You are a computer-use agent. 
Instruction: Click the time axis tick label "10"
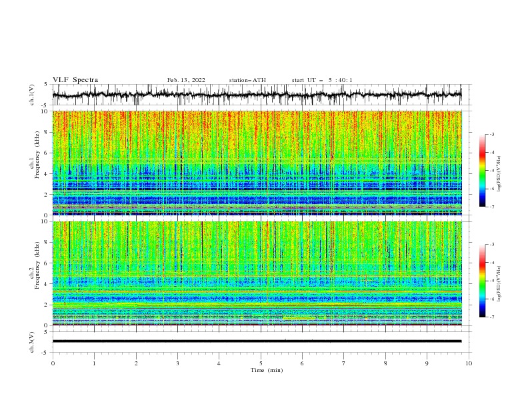[469, 363]
